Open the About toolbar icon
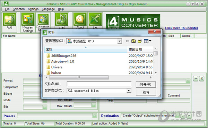Image resolution: width=208 pixels, height=128 pixels. point(80,19)
